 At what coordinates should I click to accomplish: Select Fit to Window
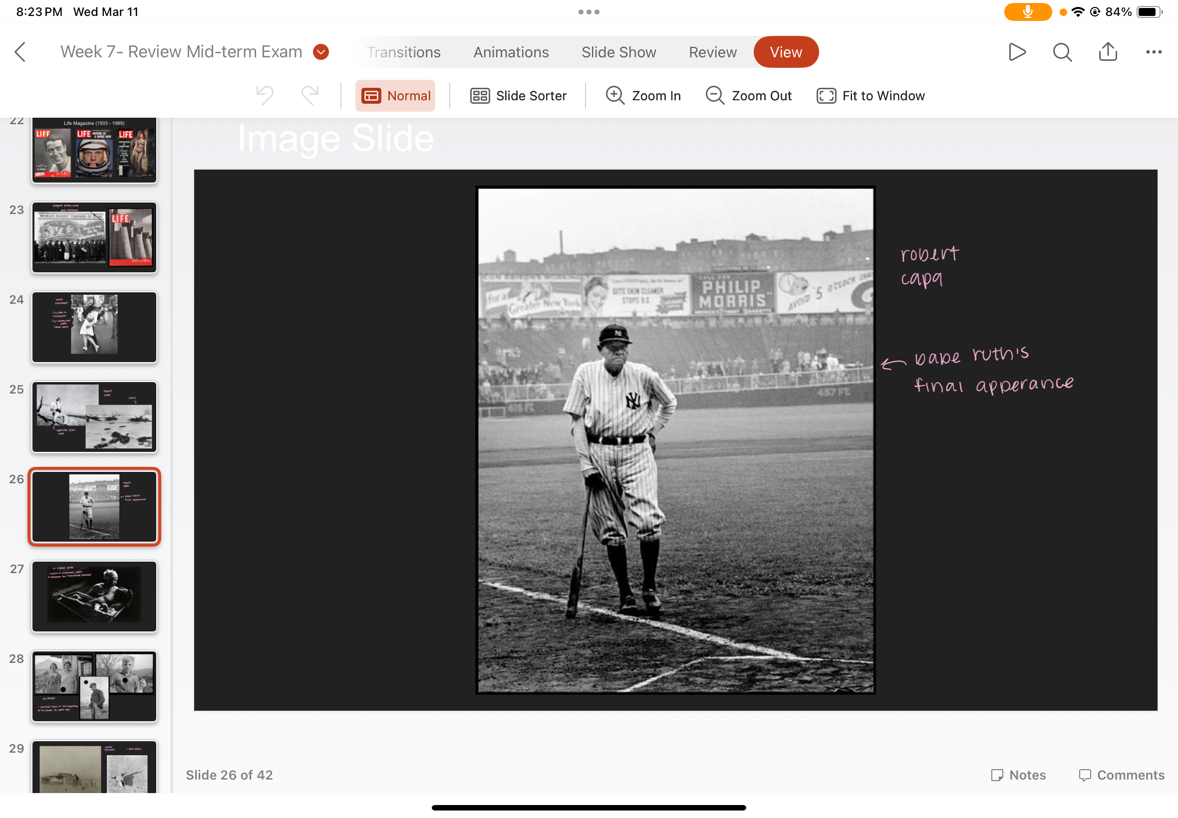click(871, 95)
